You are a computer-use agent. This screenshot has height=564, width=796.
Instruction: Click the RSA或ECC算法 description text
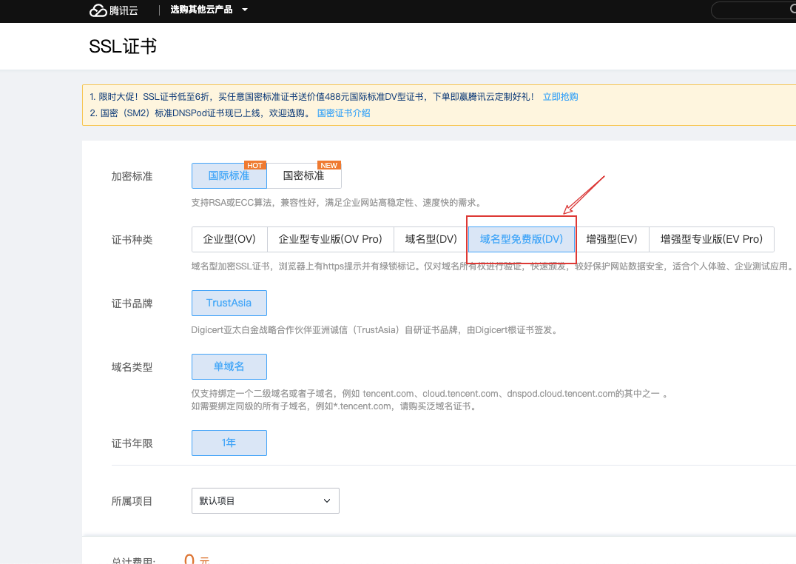click(336, 203)
